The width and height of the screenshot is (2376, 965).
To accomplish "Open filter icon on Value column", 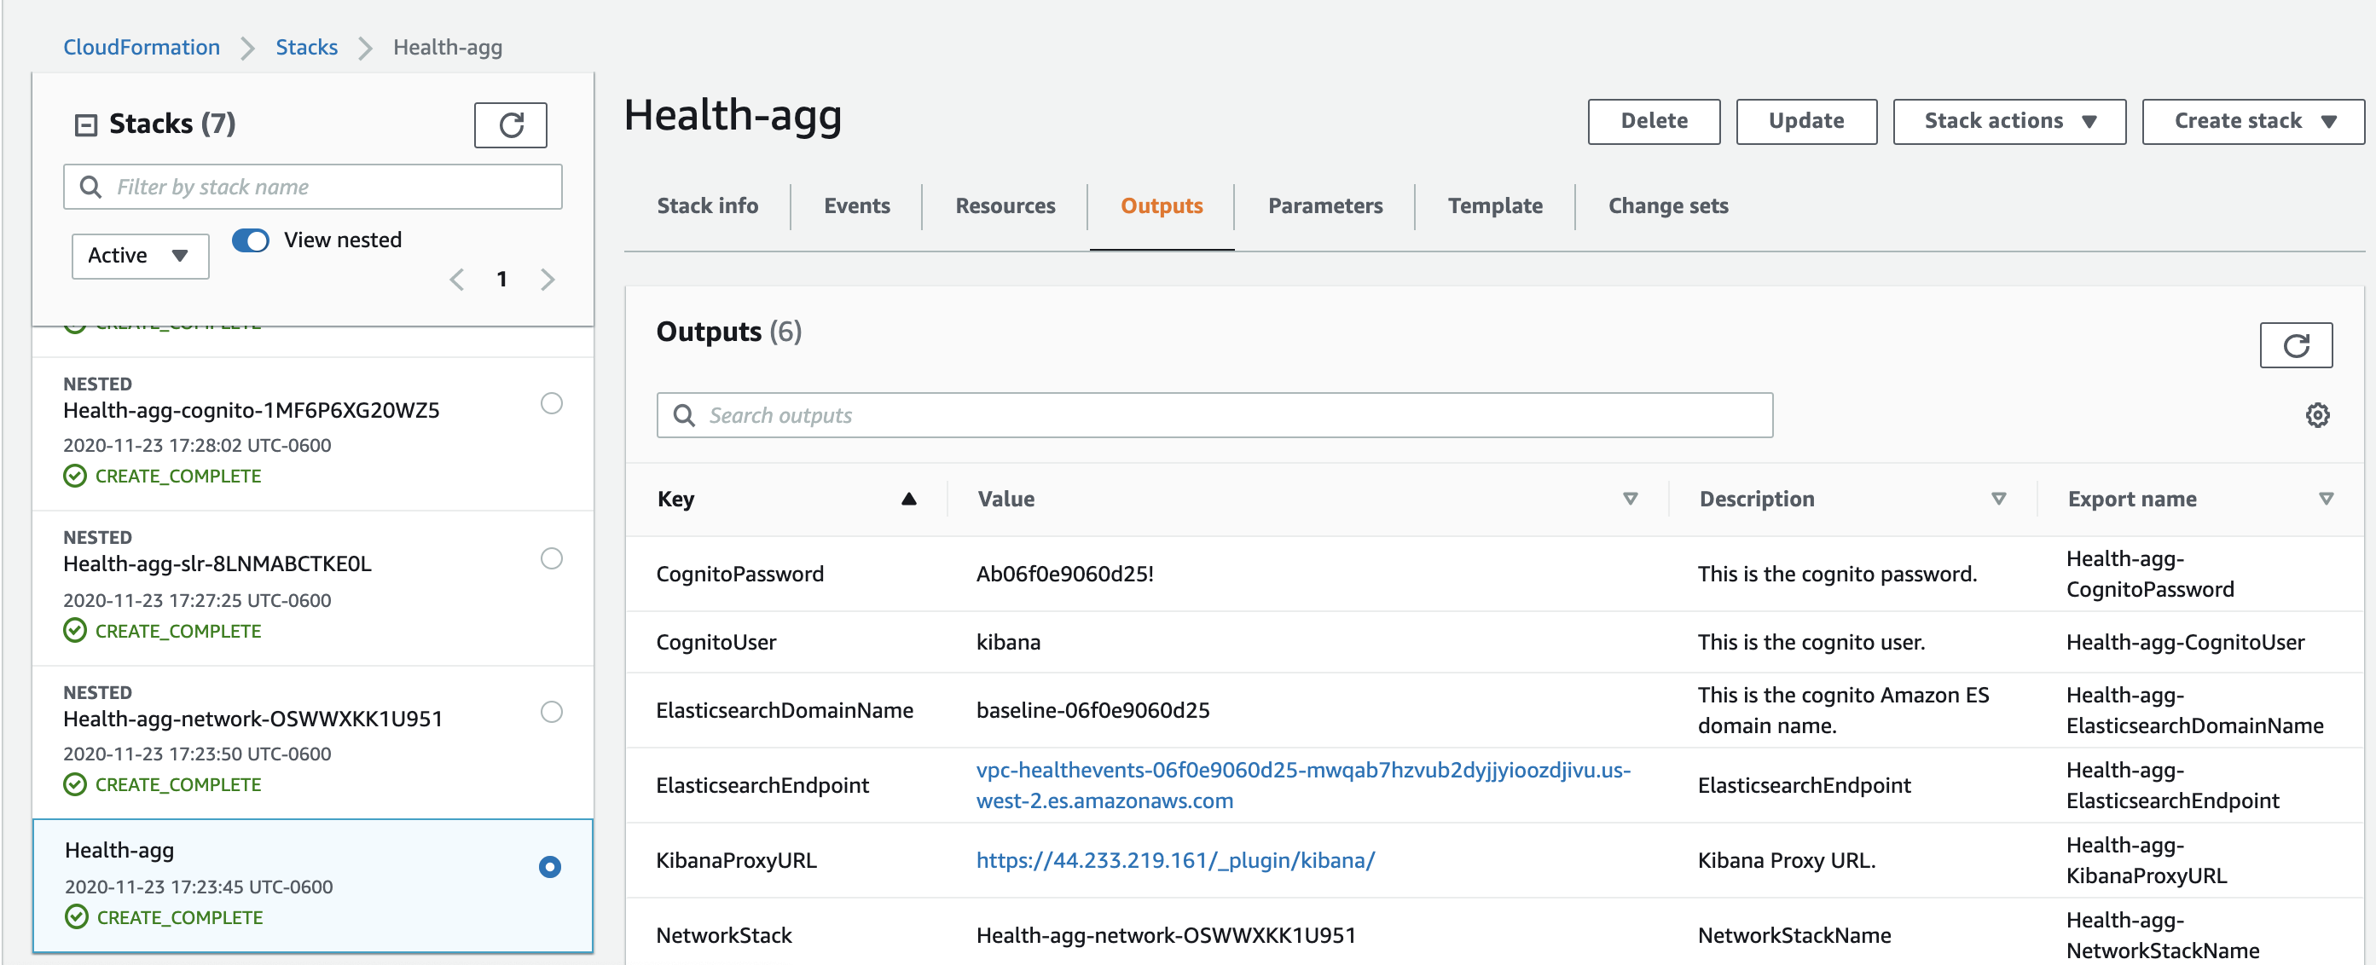I will 1630,499.
